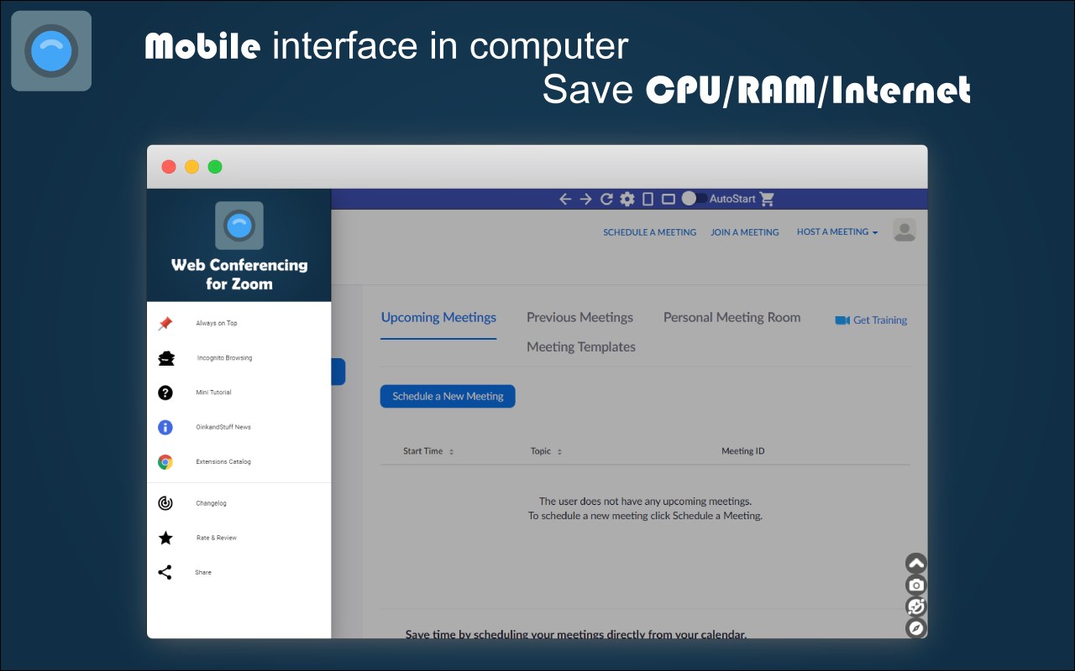1075x671 pixels.
Task: Click the Mini Tutorial question mark icon
Action: 165,393
